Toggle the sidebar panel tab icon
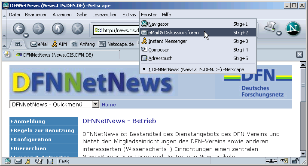The image size is (308, 166). 18,44
